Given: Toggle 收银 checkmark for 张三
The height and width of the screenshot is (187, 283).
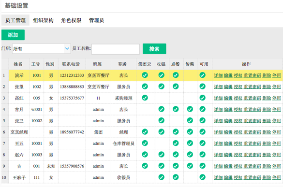Looking at the screenshot, I should 162,120.
